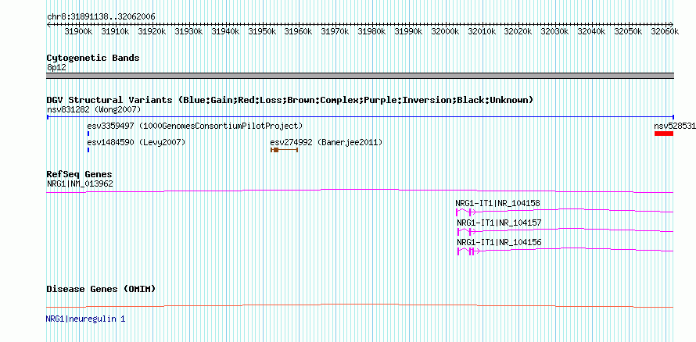Open variant nsv831282 (Wong2007) label
Image resolution: width=696 pixels, height=342 pixels.
pos(94,109)
